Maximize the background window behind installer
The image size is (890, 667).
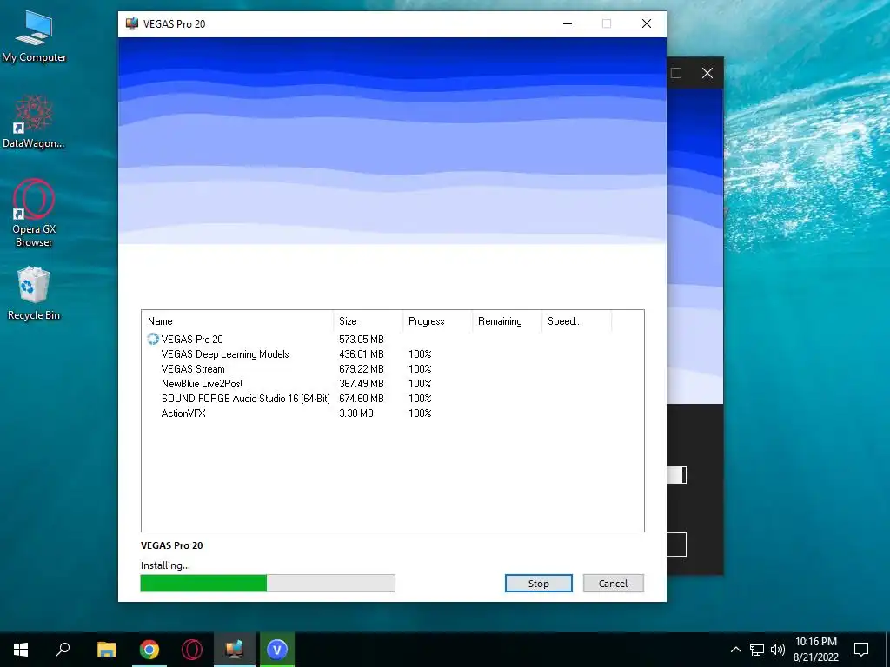coord(676,73)
